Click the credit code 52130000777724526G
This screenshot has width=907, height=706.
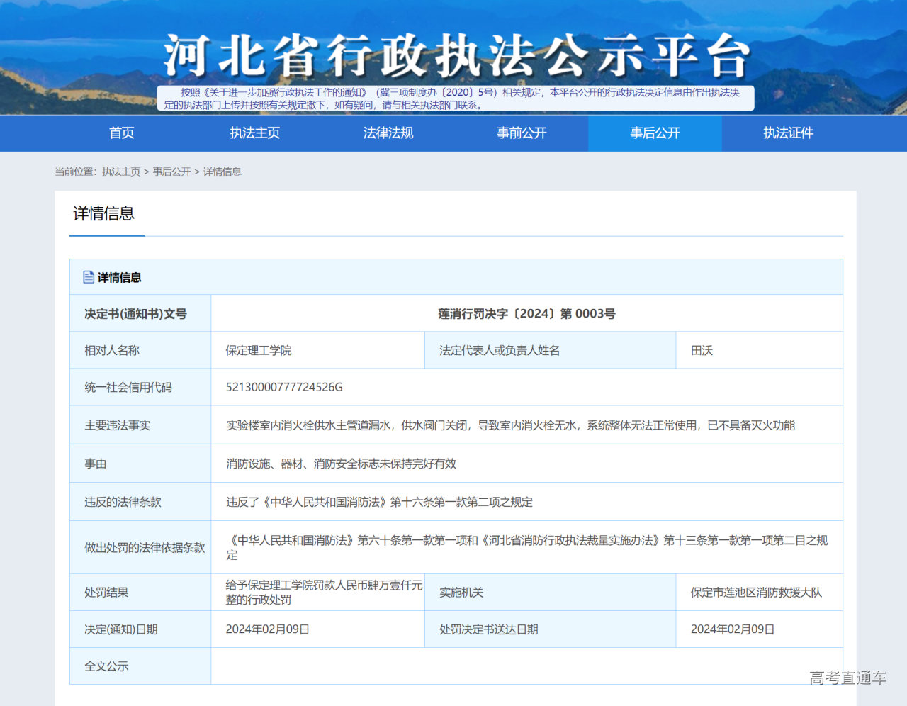[x=284, y=387]
